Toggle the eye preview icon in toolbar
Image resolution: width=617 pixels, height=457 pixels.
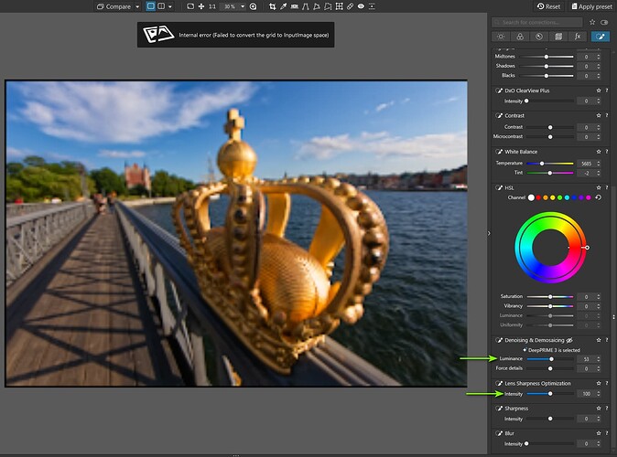pyautogui.click(x=361, y=6)
